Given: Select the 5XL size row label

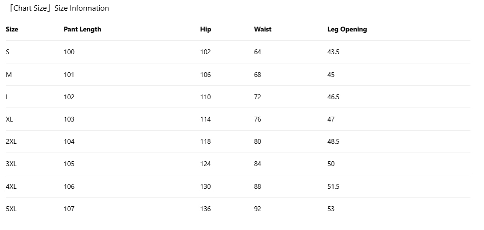Looking at the screenshot, I should click(11, 209).
